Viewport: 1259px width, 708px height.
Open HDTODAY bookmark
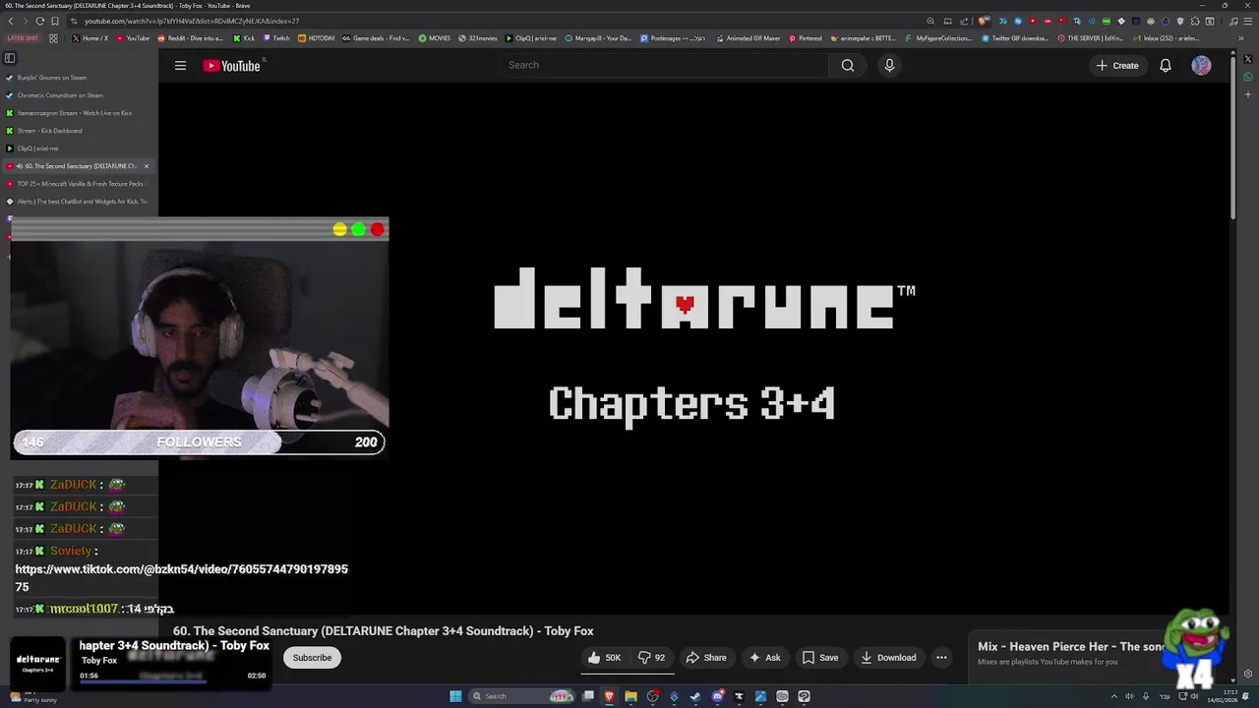click(x=316, y=38)
